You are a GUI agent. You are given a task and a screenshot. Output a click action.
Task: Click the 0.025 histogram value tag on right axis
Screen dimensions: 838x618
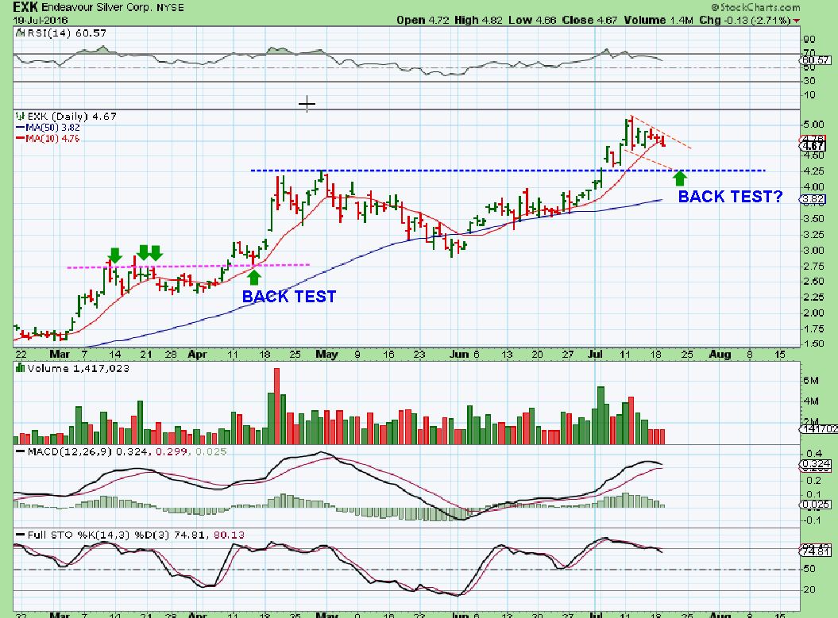point(816,505)
